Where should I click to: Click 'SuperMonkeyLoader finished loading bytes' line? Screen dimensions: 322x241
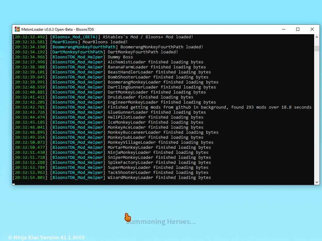pos(158,168)
